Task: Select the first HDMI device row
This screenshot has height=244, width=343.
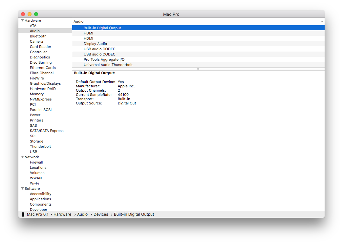Action: click(x=198, y=33)
